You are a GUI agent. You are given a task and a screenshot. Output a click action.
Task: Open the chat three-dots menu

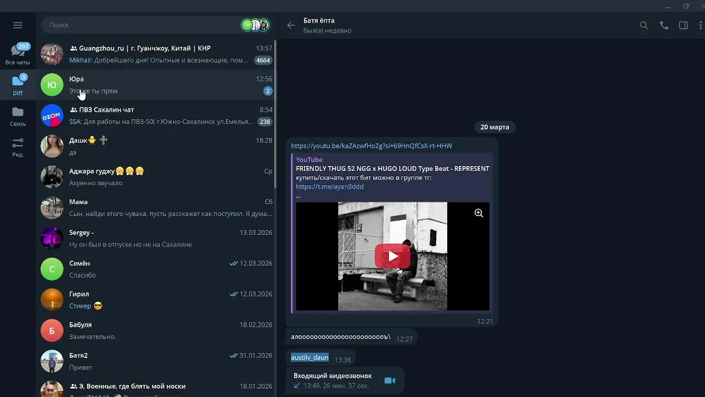pos(701,25)
